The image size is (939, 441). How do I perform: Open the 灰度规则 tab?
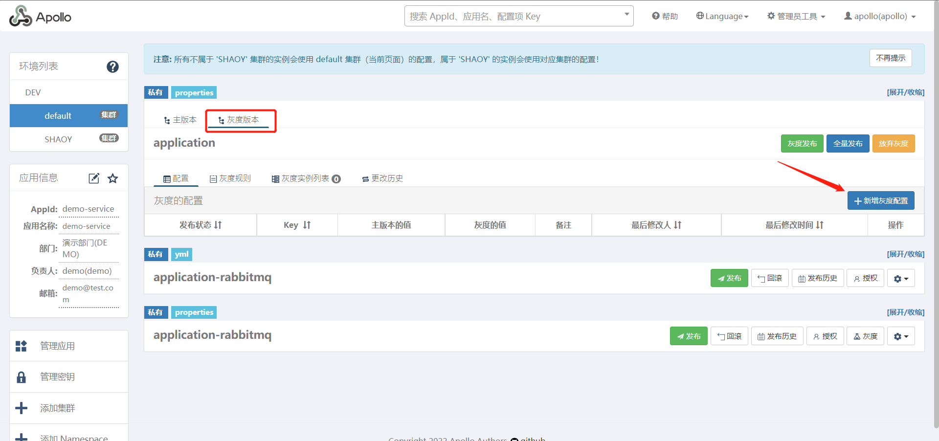pos(230,178)
